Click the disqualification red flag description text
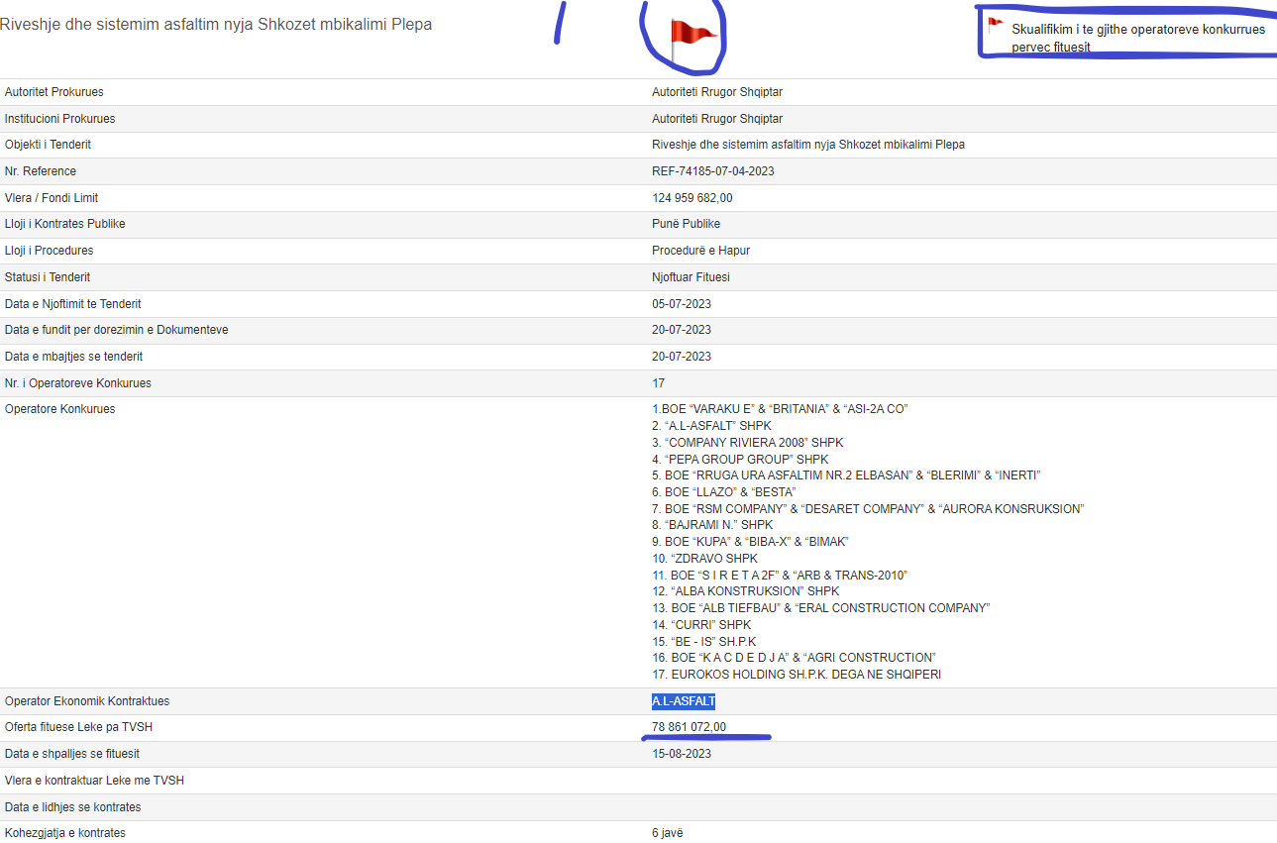The height and width of the screenshot is (843, 1277). [x=1137, y=38]
